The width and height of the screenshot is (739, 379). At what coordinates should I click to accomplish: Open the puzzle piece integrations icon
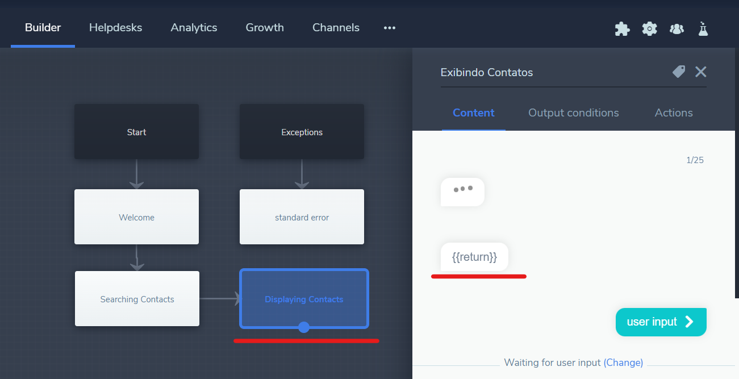(623, 28)
